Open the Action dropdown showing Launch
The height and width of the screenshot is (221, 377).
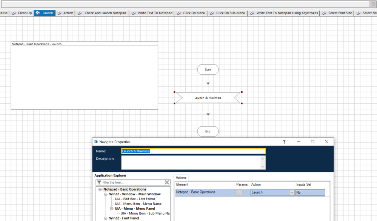pos(292,192)
